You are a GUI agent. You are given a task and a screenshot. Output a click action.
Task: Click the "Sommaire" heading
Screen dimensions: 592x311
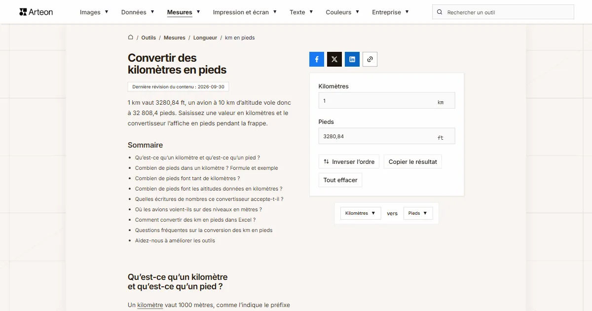pos(145,145)
